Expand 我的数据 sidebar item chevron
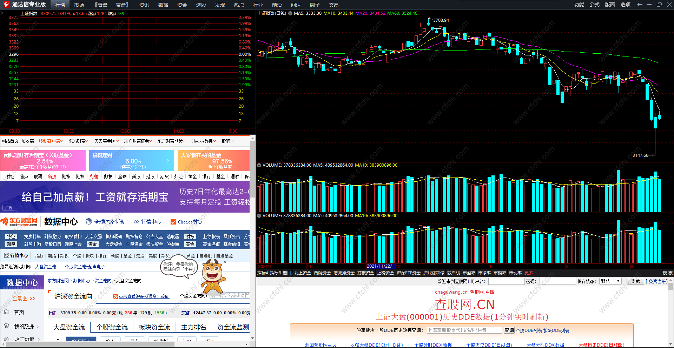This screenshot has height=348, width=674. tap(38, 326)
